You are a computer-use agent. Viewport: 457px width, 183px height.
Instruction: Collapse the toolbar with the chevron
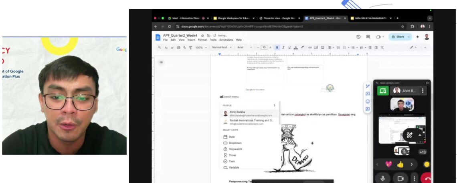425,47
